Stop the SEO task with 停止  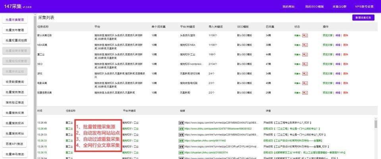[305, 64]
